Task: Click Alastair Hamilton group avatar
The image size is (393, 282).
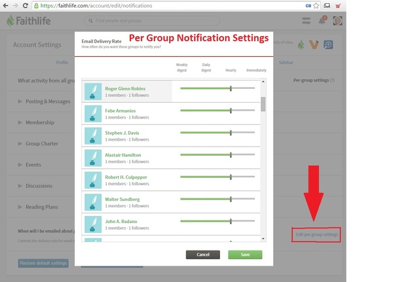Action: tap(93, 158)
